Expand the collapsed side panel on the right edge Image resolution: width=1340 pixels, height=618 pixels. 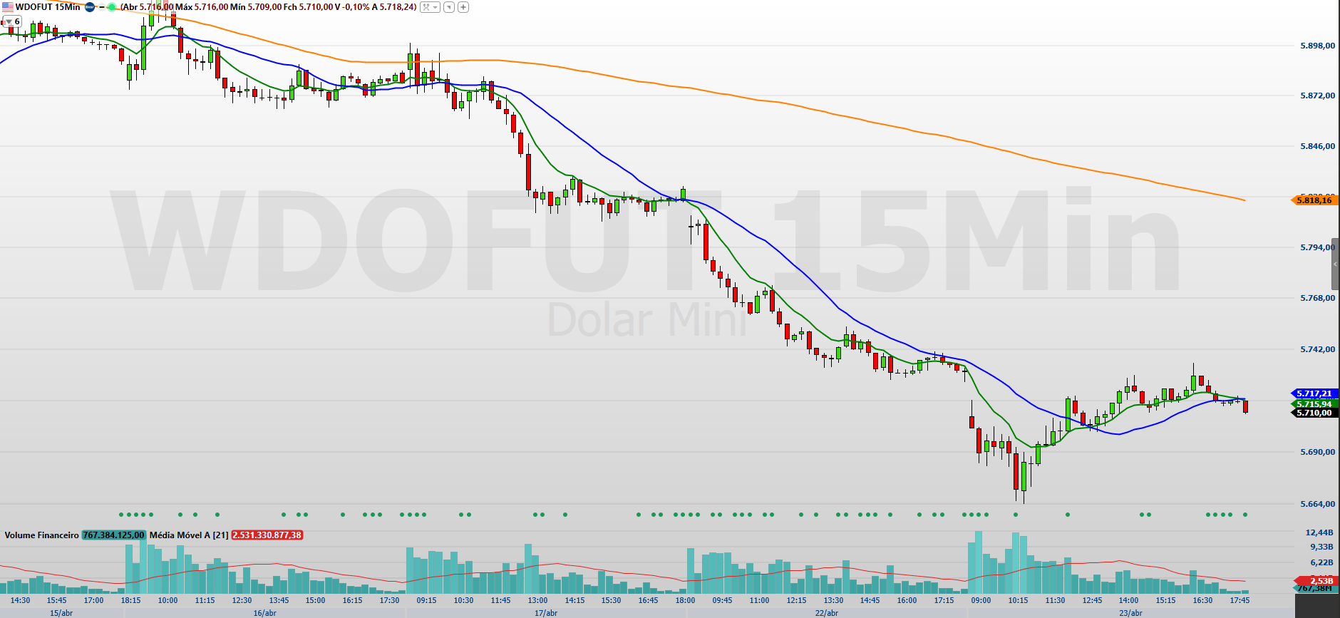(1335, 264)
